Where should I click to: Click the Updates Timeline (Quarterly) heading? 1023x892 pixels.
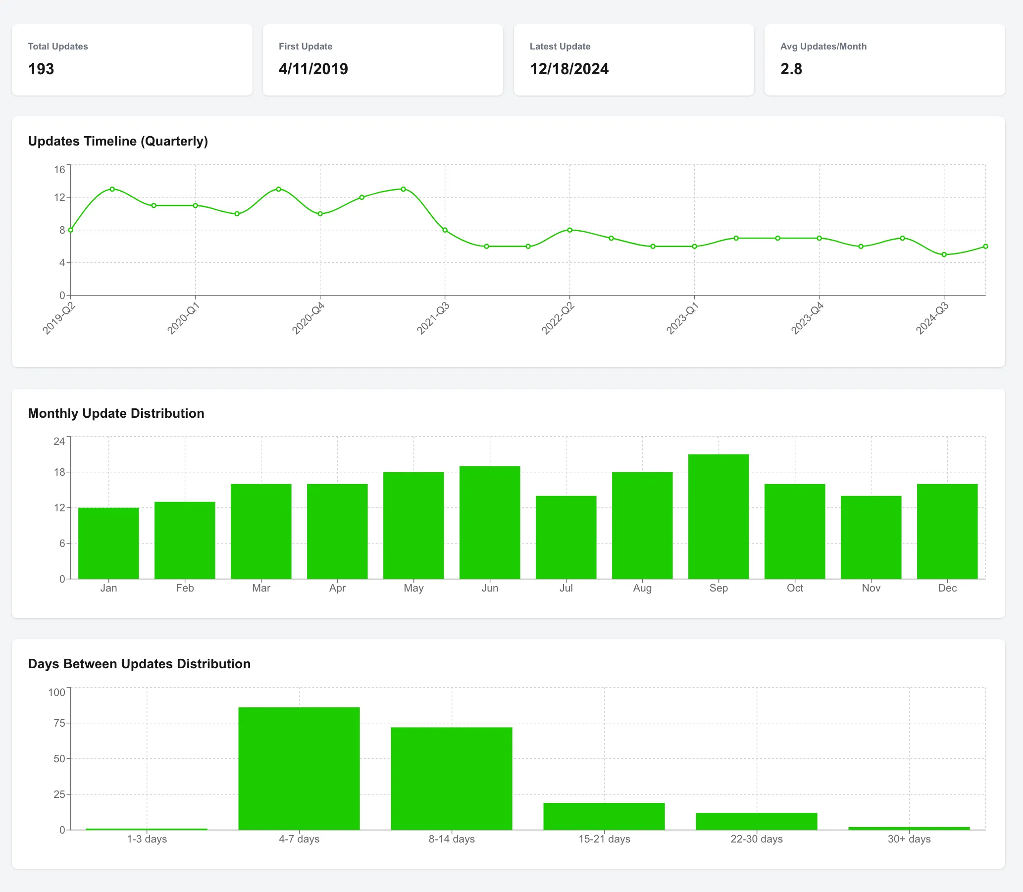point(118,141)
